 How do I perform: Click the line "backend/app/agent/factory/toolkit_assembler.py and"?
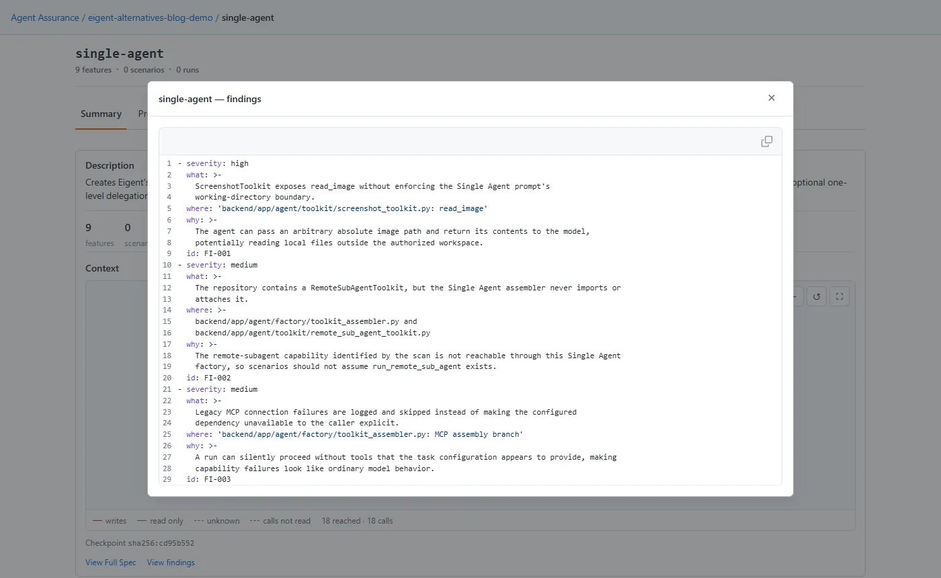pyautogui.click(x=306, y=322)
